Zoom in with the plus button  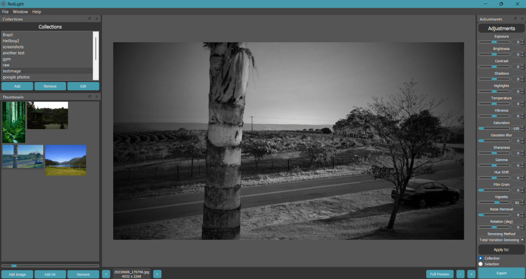tap(471, 274)
